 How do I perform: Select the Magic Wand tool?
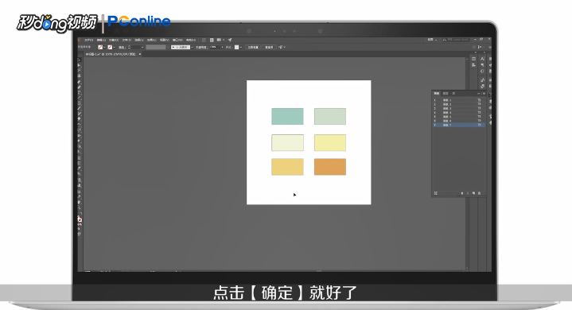pyautogui.click(x=80, y=70)
